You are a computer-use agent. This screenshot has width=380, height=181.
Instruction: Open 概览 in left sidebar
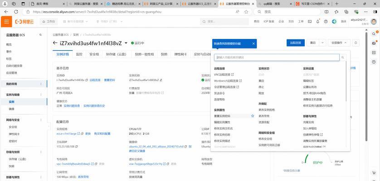[x=9, y=44]
